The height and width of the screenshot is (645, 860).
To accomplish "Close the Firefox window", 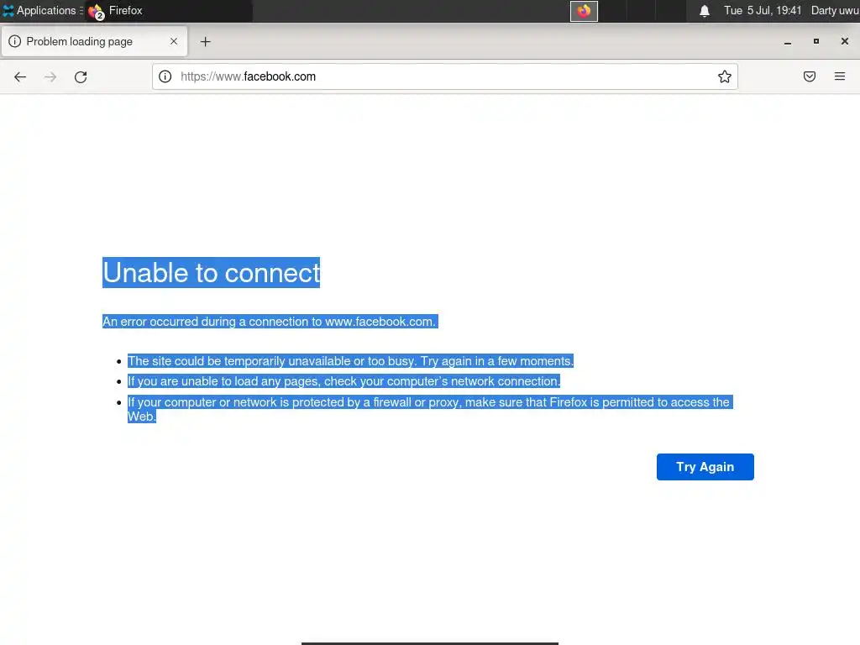I will pyautogui.click(x=845, y=41).
